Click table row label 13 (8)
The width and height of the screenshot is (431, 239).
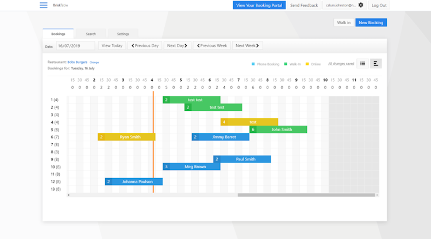pyautogui.click(x=56, y=189)
